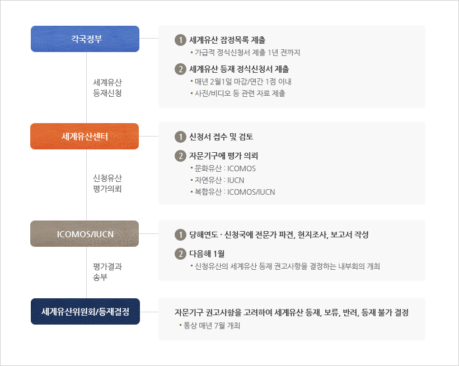Screen dimensions: 459x366
Task: Click the 복합유산 : ICOMOS/IUCN bullet line
Action: [x=235, y=192]
